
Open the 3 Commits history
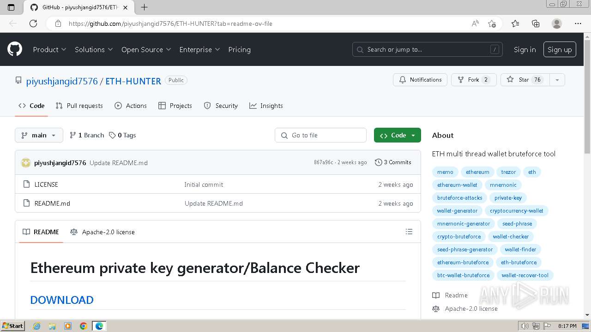[393, 162]
